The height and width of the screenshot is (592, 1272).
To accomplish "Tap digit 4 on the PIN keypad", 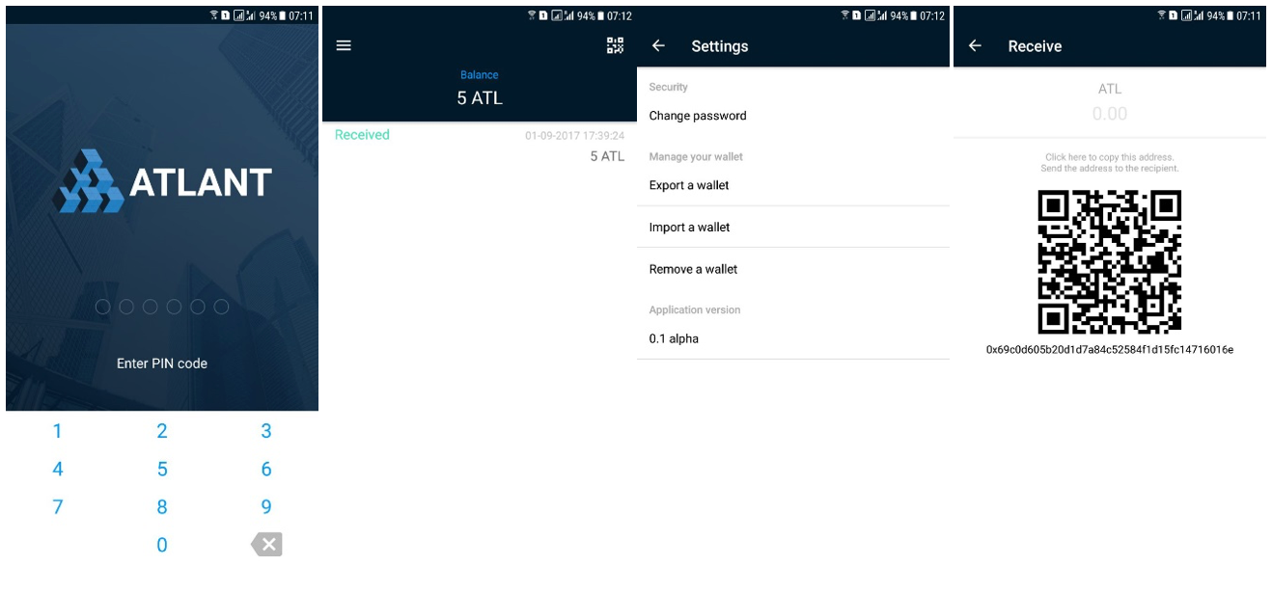I will click(57, 470).
